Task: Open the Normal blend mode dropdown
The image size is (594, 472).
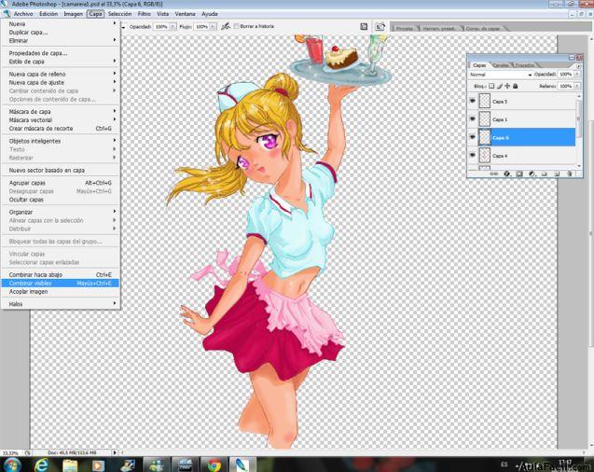Action: point(501,75)
